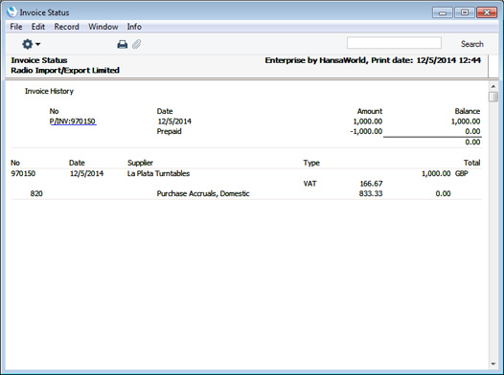This screenshot has height=375, width=504.
Task: Click the scrollbar down arrow
Action: tap(493, 364)
